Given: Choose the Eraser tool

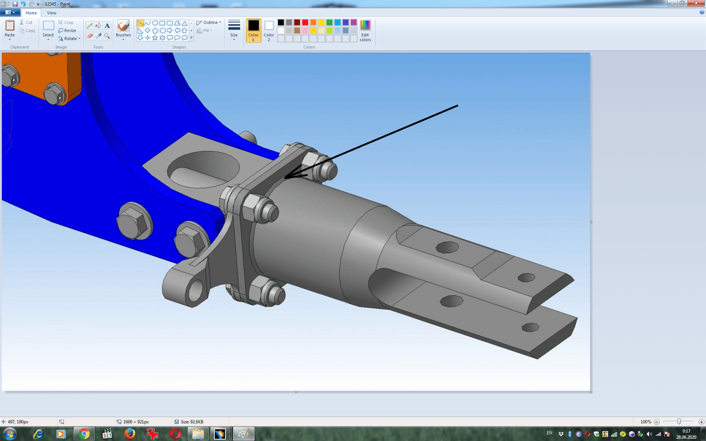Looking at the screenshot, I should coord(90,36).
